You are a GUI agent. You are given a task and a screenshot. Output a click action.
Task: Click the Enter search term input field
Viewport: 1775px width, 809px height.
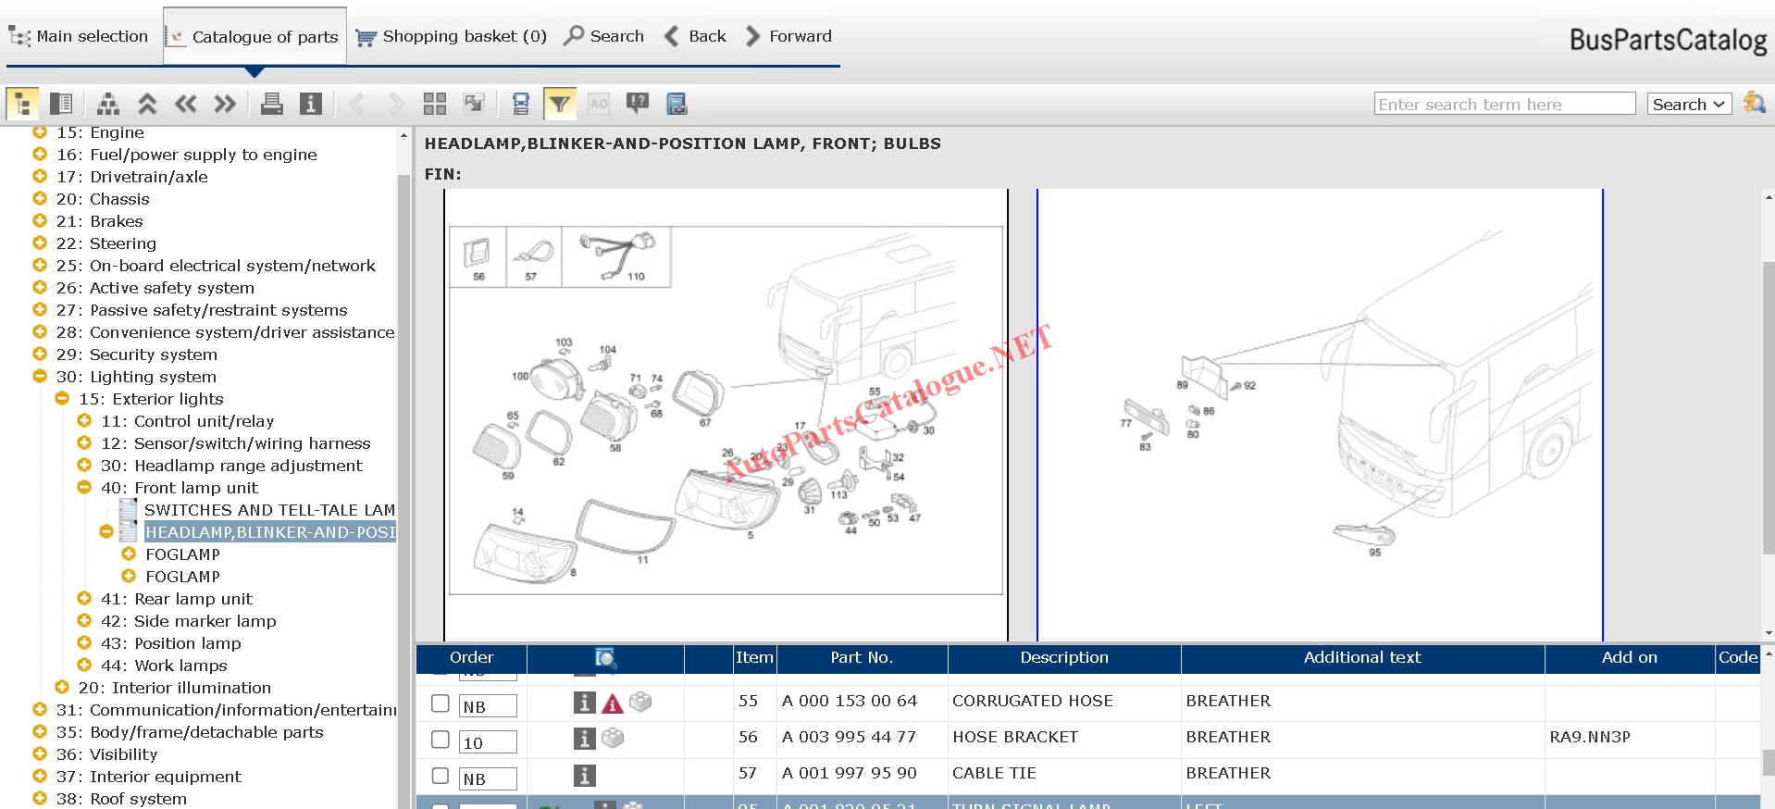(1504, 105)
